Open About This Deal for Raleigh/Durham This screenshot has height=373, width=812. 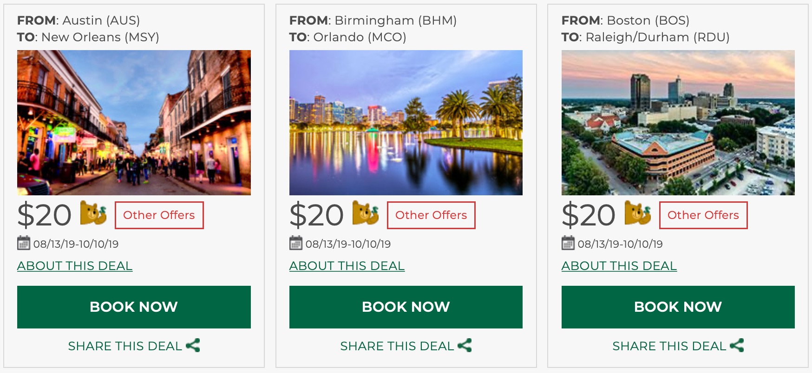tap(619, 266)
